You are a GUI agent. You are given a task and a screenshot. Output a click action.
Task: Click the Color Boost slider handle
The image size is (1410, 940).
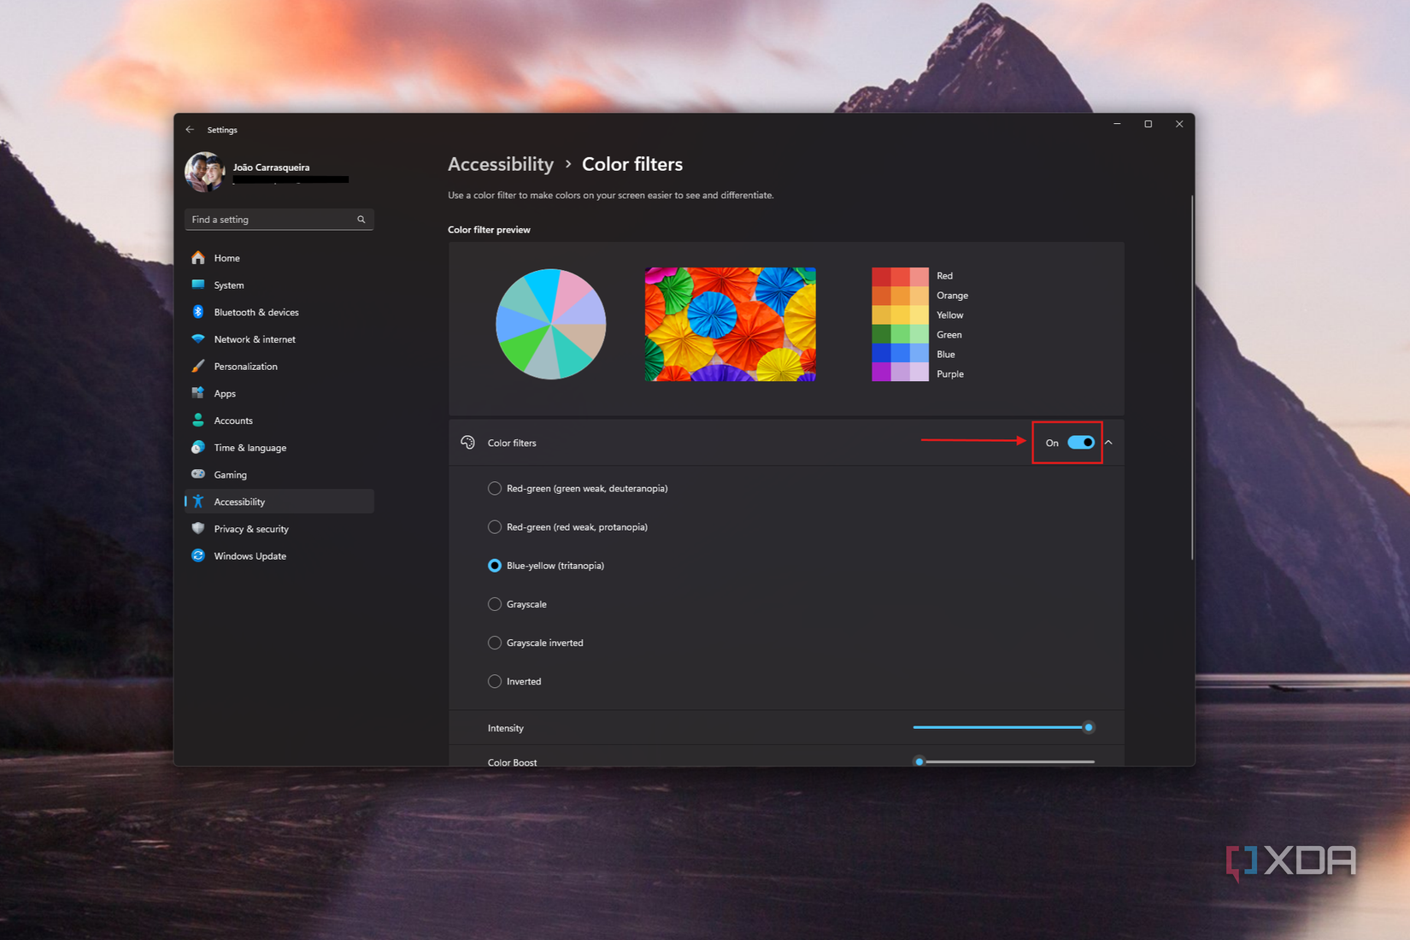pyautogui.click(x=919, y=761)
